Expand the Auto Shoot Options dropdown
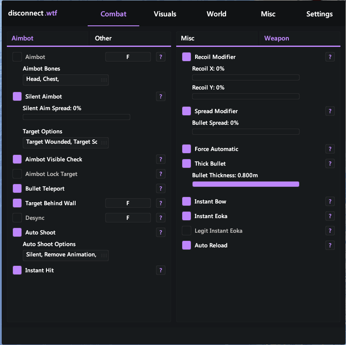The image size is (346, 345). point(65,256)
